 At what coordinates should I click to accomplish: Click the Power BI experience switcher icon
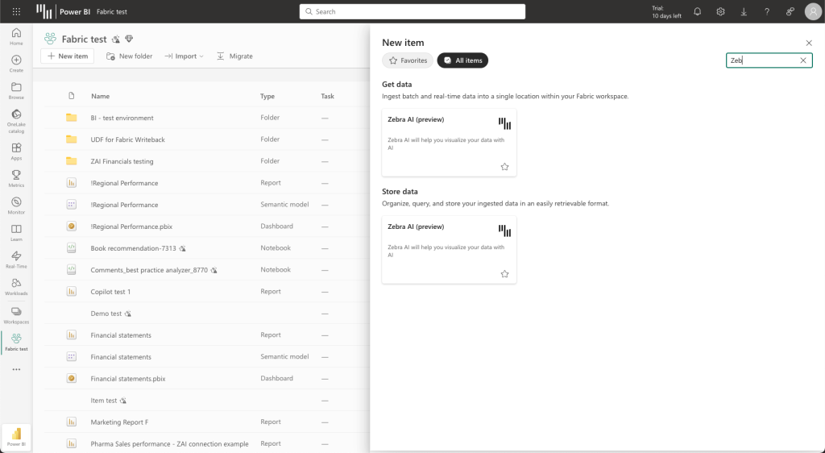tap(16, 437)
